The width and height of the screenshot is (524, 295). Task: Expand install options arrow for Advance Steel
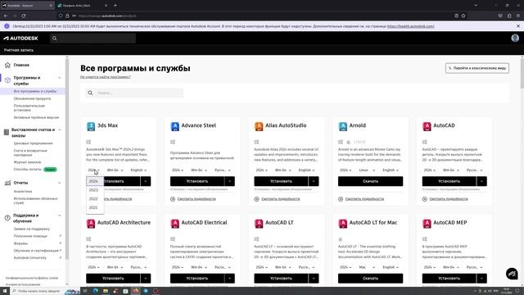point(229,181)
